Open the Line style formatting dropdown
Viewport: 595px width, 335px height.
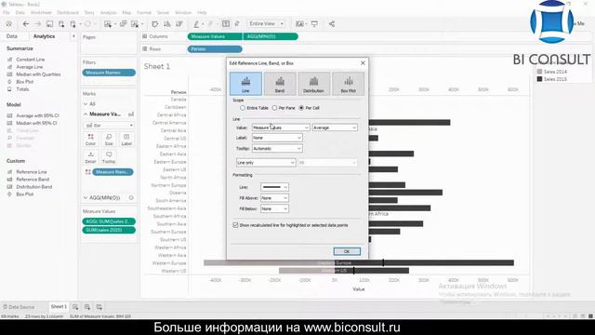(x=274, y=187)
